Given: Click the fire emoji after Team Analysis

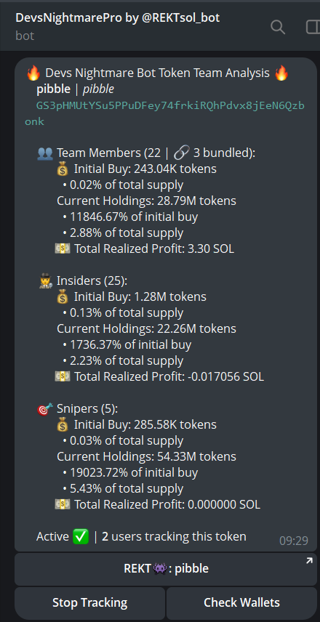Looking at the screenshot, I should [281, 73].
